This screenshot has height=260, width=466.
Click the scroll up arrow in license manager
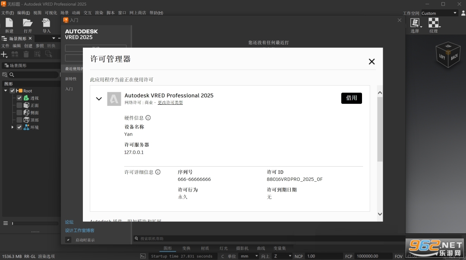pos(380,93)
